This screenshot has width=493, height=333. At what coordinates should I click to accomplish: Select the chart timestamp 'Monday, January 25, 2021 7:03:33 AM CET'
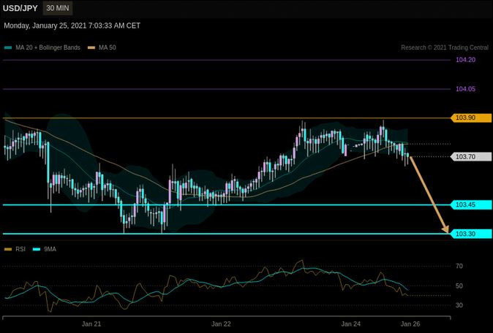pyautogui.click(x=72, y=26)
